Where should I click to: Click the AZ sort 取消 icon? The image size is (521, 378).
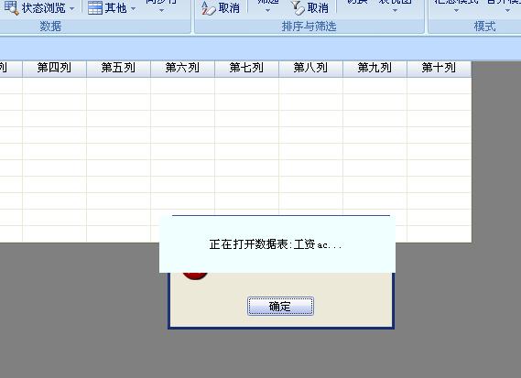(x=209, y=8)
